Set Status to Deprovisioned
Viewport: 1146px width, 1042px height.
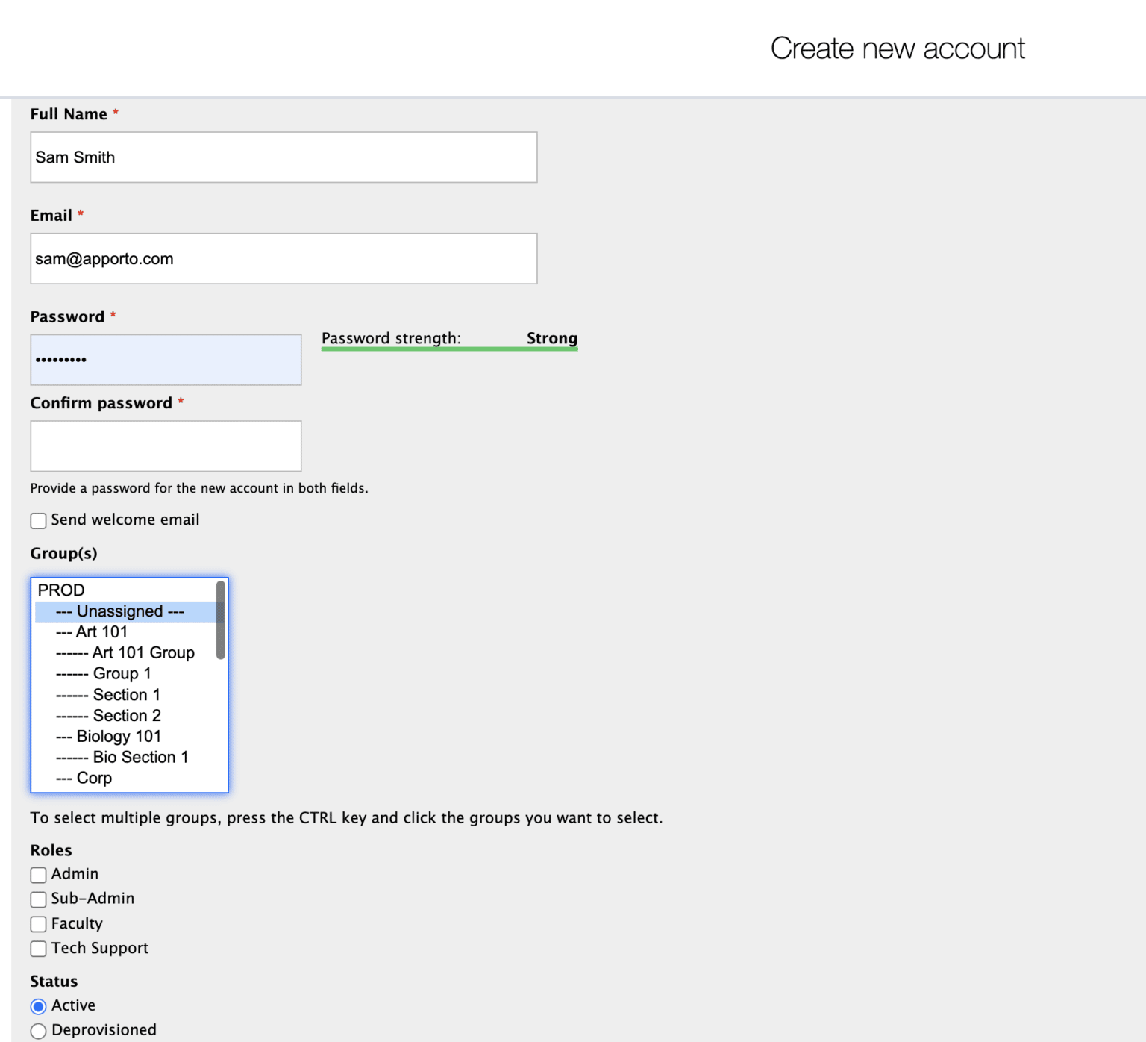(39, 1031)
